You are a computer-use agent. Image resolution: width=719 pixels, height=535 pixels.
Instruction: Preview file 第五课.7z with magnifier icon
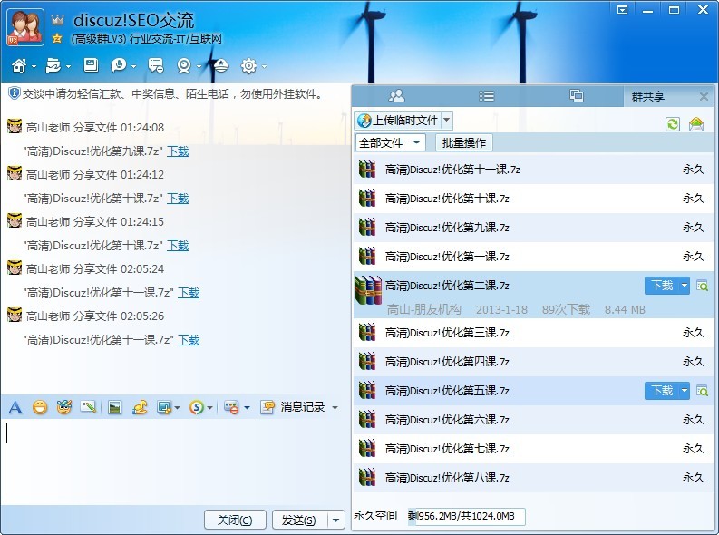coord(702,391)
